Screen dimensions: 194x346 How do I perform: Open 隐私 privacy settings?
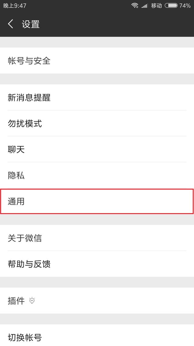pos(15,175)
